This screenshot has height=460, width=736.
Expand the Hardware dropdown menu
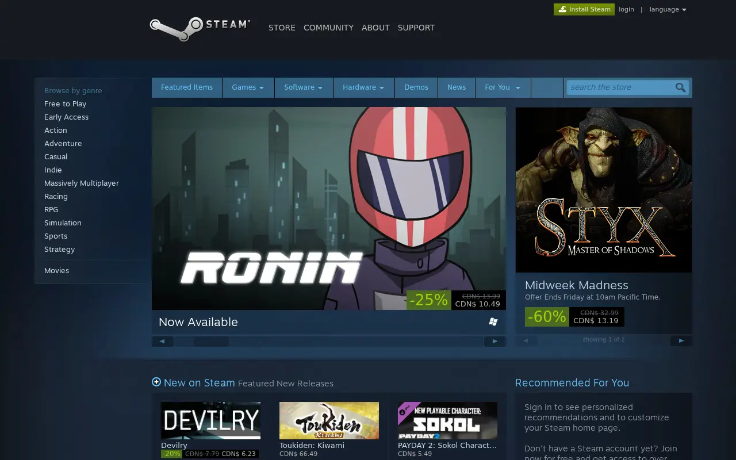click(363, 87)
